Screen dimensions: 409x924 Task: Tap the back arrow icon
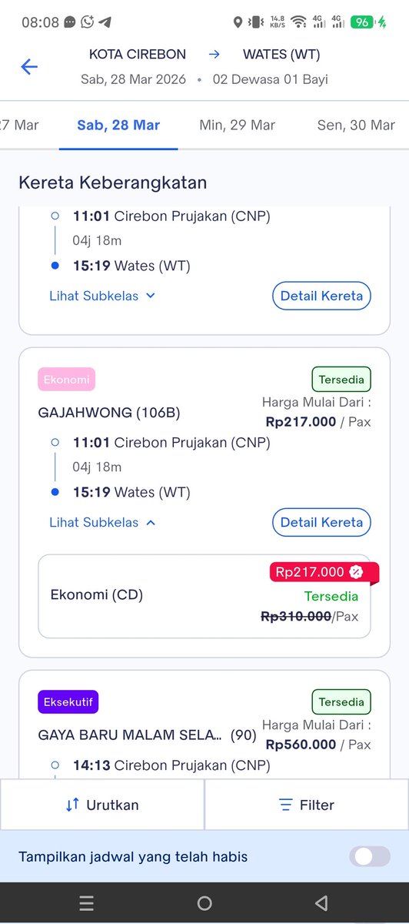[29, 67]
